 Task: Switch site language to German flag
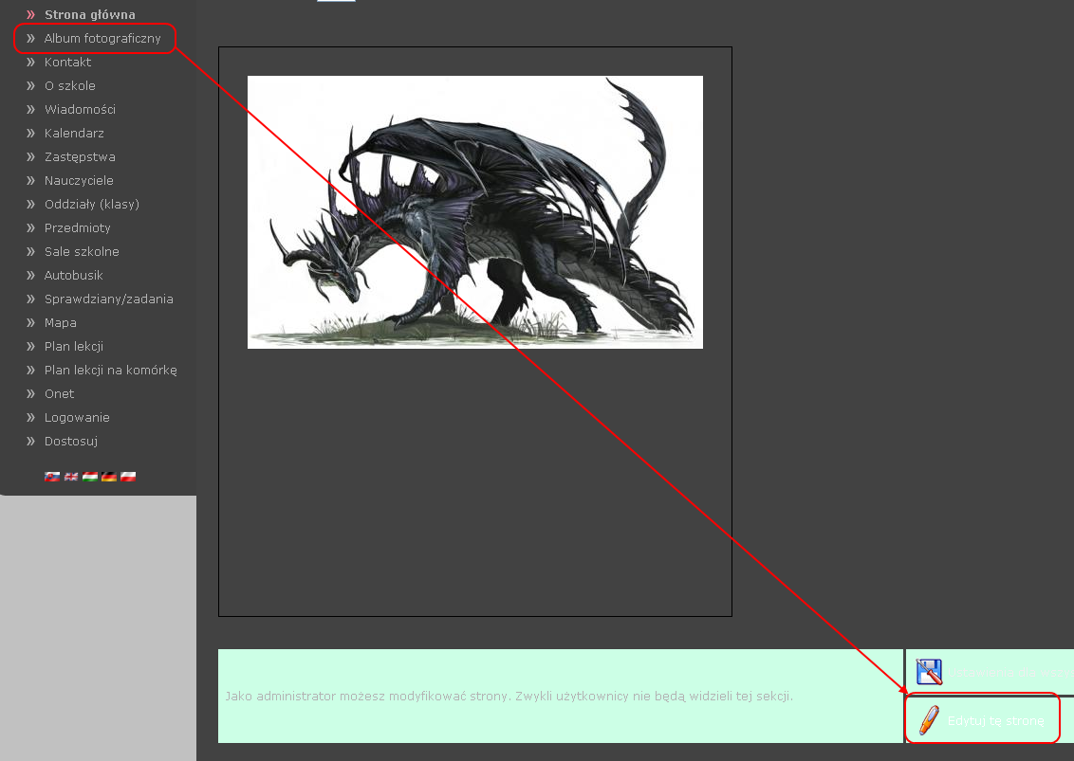pyautogui.click(x=109, y=477)
